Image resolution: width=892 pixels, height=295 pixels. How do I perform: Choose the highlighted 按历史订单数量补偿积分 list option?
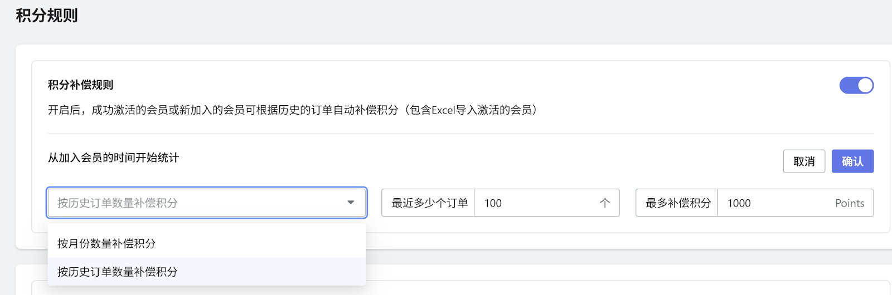(x=118, y=272)
